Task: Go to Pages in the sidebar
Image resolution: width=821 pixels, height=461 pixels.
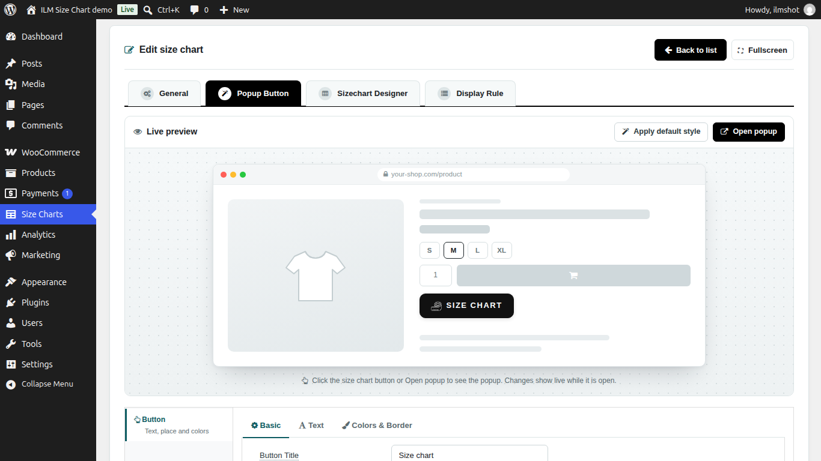Action: [x=48, y=105]
